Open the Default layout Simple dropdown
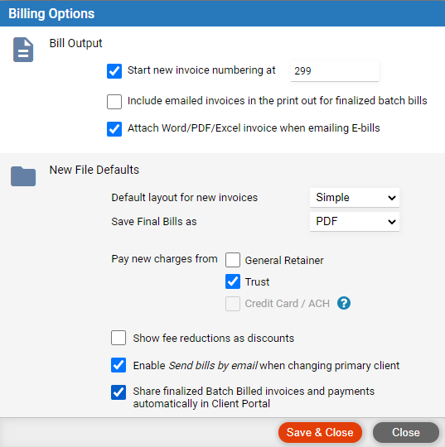This screenshot has width=445, height=447. [x=355, y=198]
